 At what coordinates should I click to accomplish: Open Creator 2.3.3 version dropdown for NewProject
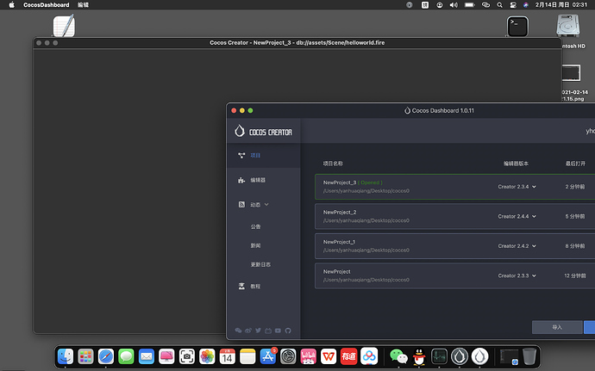pyautogui.click(x=517, y=275)
